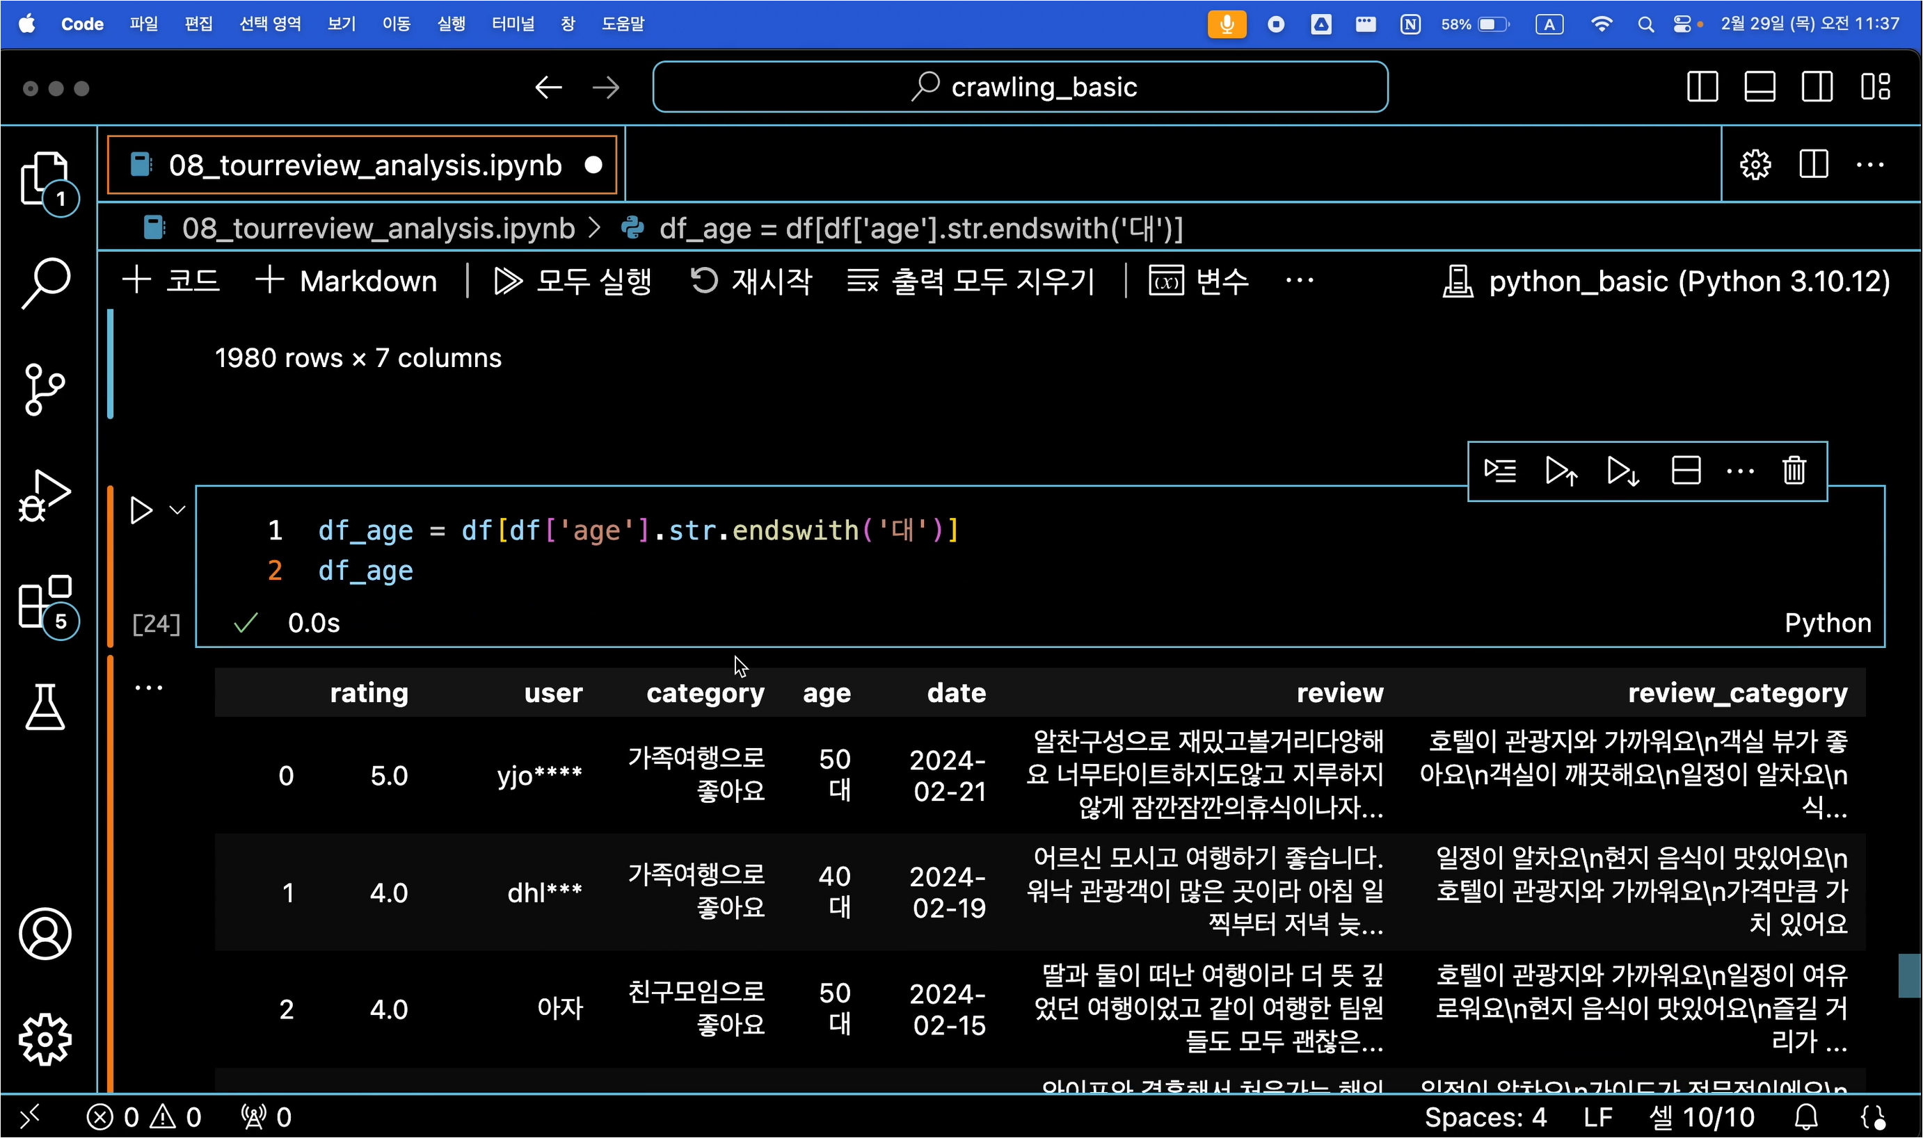This screenshot has width=1923, height=1138.
Task: Split the current cell
Action: 1685,471
